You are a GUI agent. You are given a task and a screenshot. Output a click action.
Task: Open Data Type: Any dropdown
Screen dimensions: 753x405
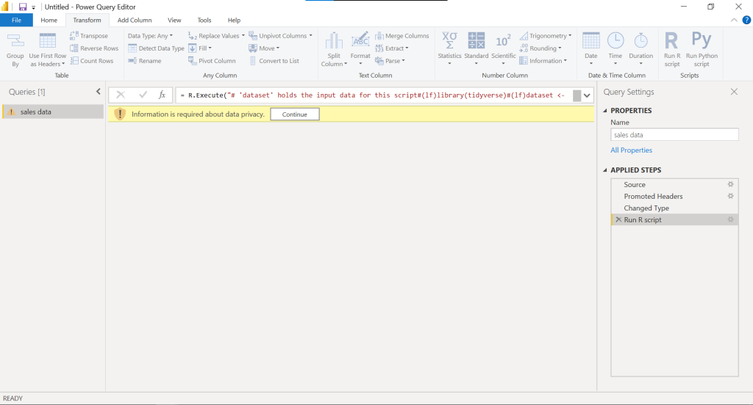point(150,36)
